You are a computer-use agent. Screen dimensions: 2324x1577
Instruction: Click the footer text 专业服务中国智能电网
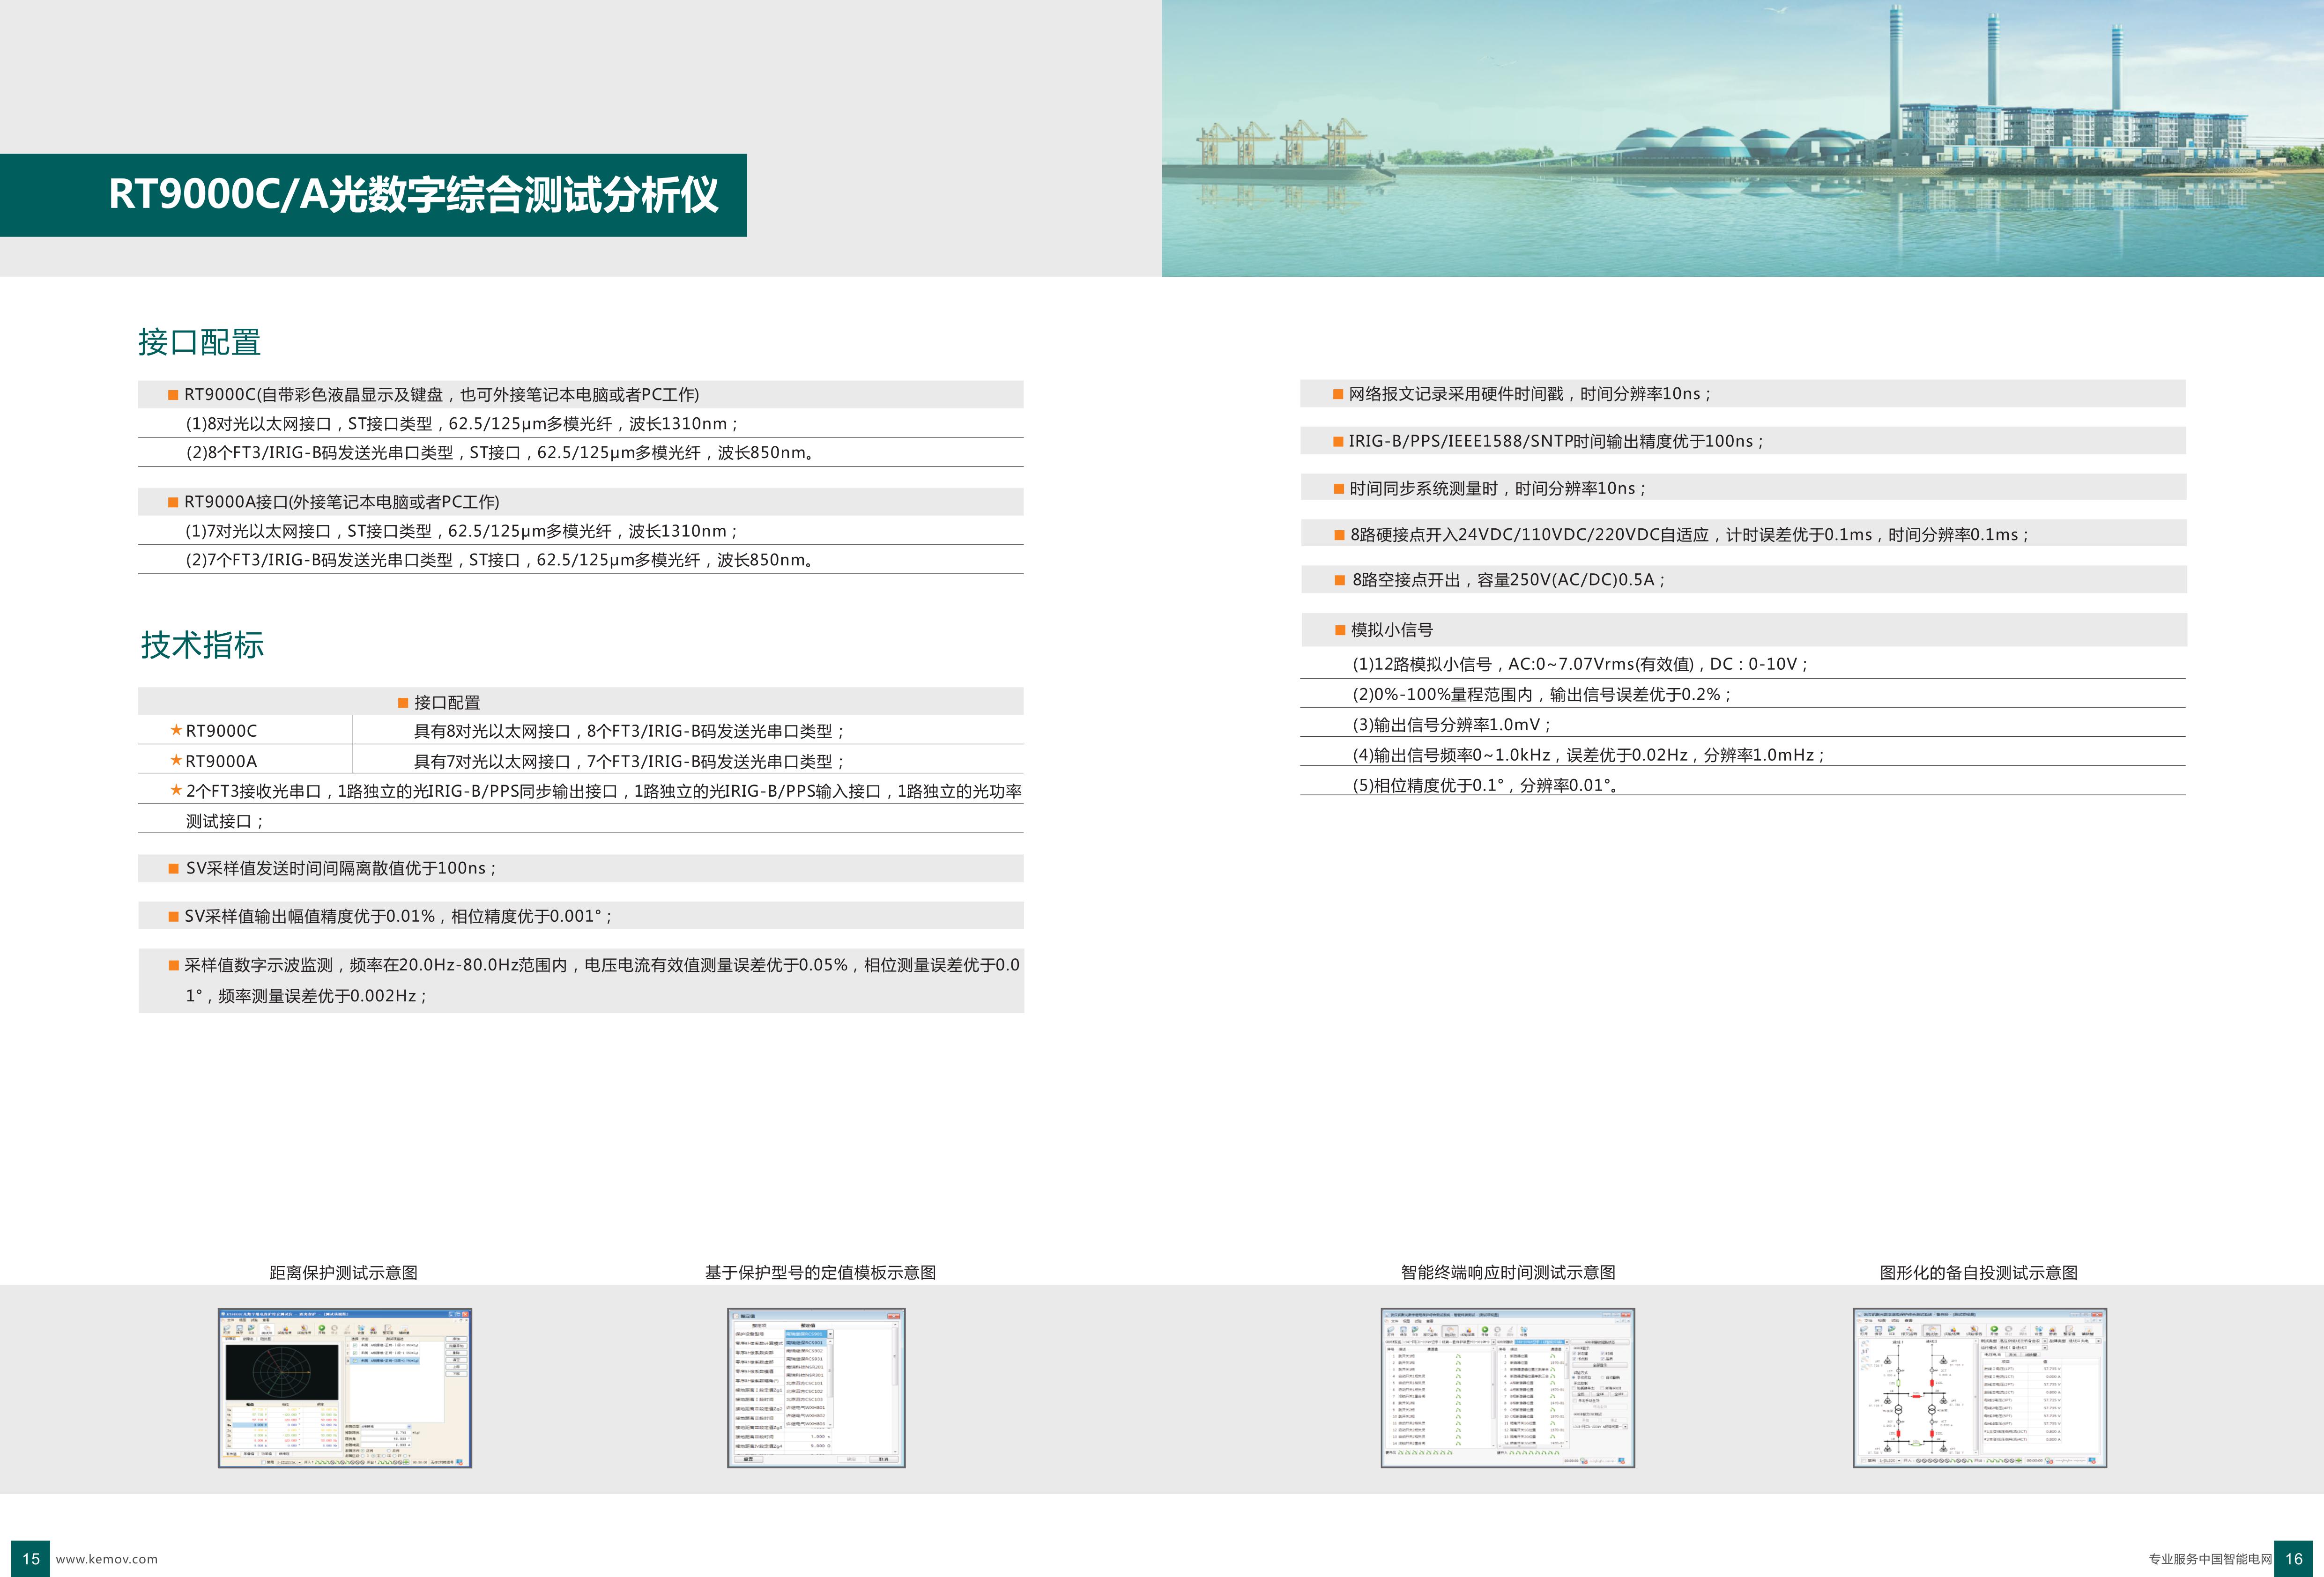pyautogui.click(x=2210, y=1559)
